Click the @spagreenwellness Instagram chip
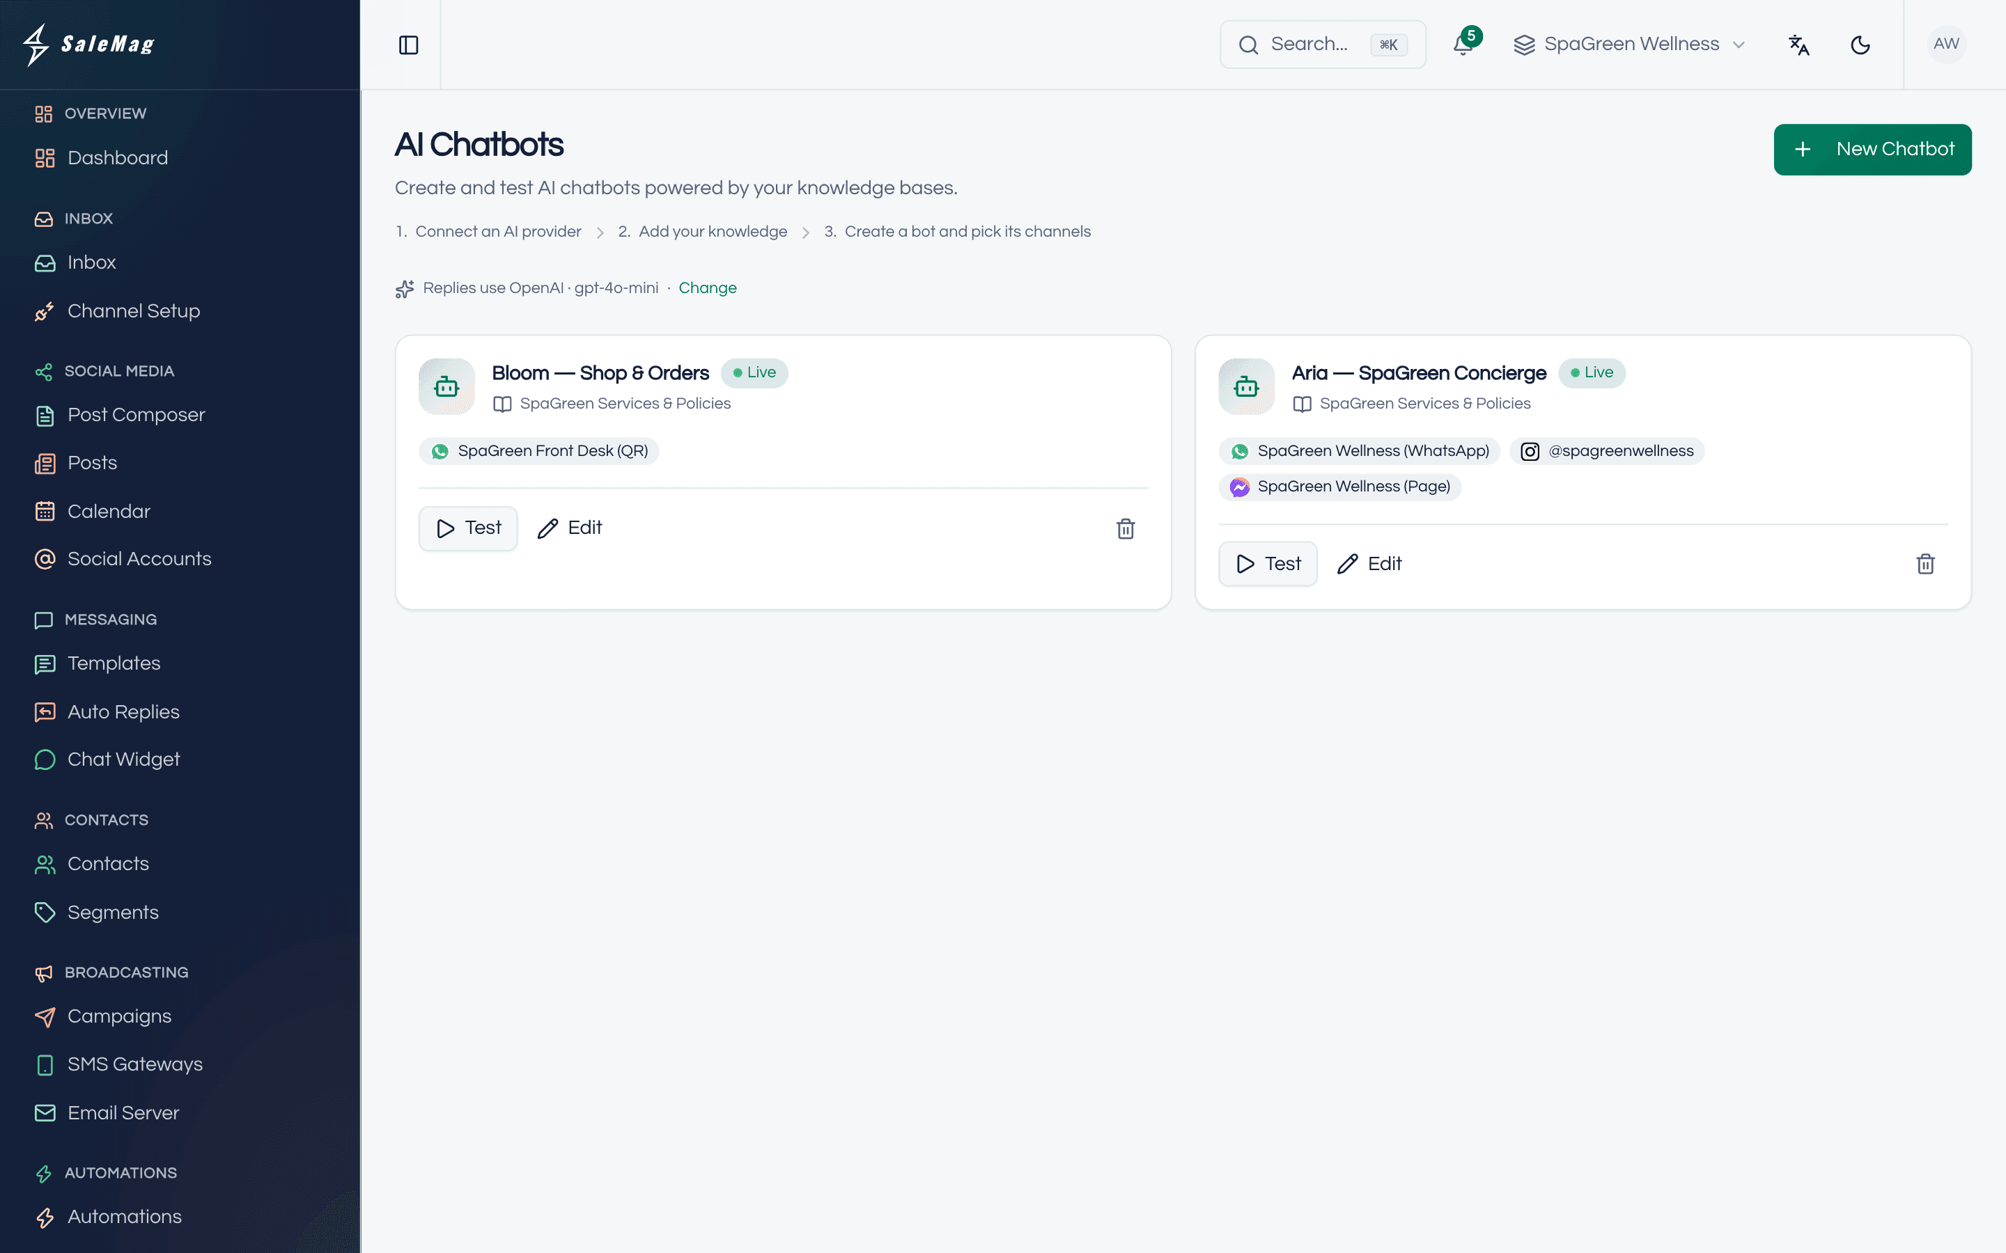 [x=1608, y=451]
